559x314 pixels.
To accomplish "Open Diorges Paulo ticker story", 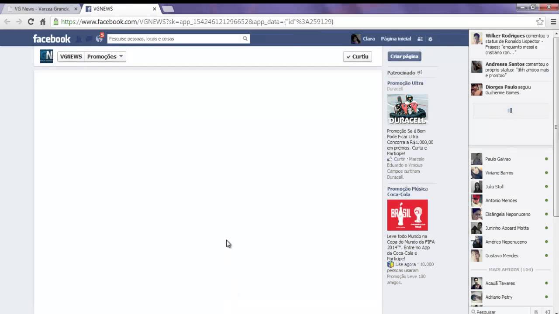I will (510, 90).
